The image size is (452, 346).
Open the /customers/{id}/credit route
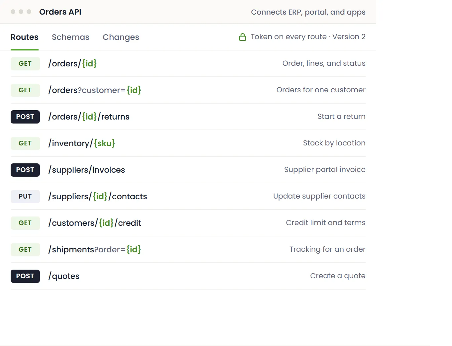[x=95, y=223]
